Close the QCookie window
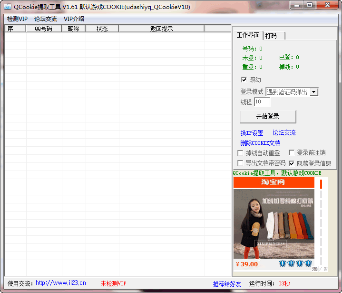The height and width of the screenshot is (293, 342). pos(327,5)
